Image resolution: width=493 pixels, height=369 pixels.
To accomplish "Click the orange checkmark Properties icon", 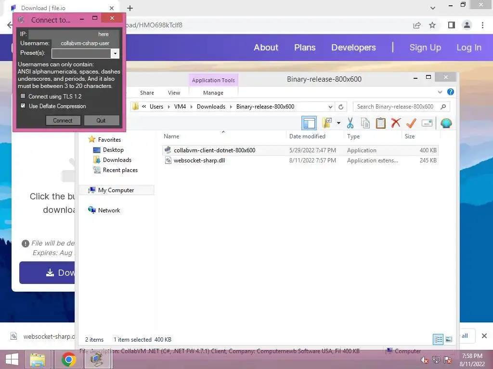I will [x=411, y=123].
